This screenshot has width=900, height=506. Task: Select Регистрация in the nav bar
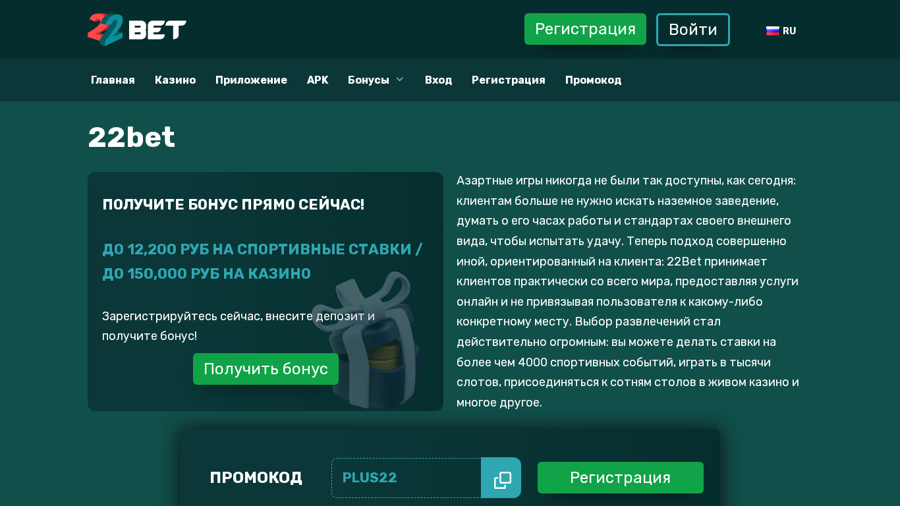click(x=509, y=80)
